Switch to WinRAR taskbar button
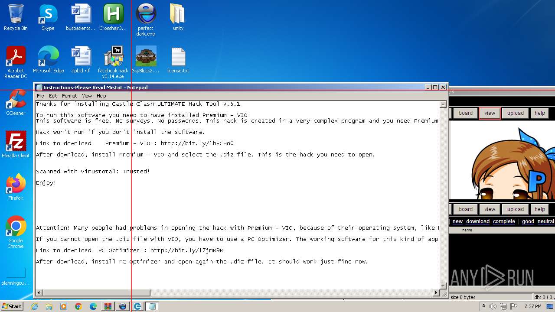555x312 pixels. pyautogui.click(x=108, y=306)
